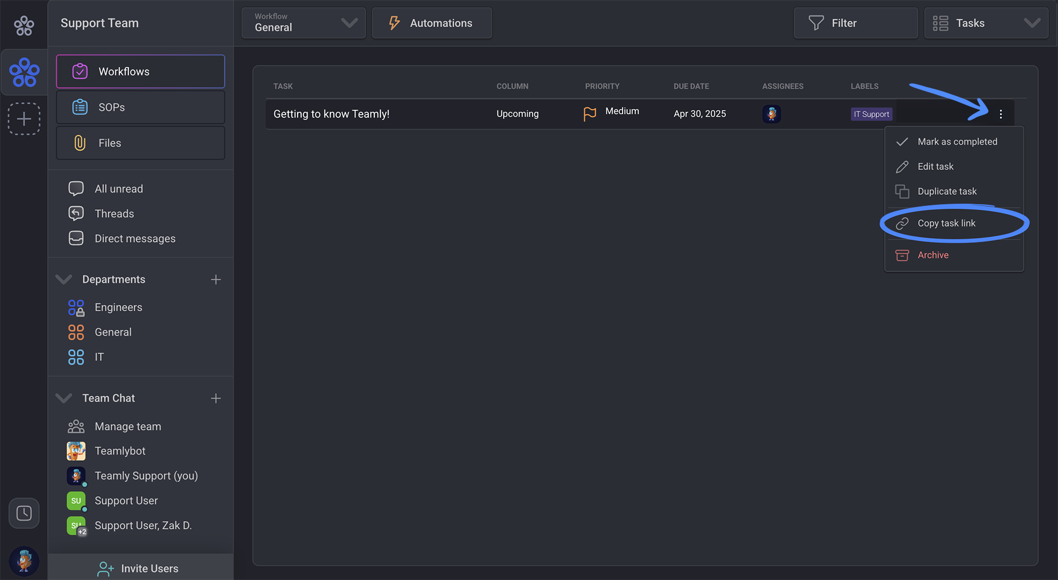The width and height of the screenshot is (1058, 580).
Task: Choose Archive from menu
Action: click(954, 255)
